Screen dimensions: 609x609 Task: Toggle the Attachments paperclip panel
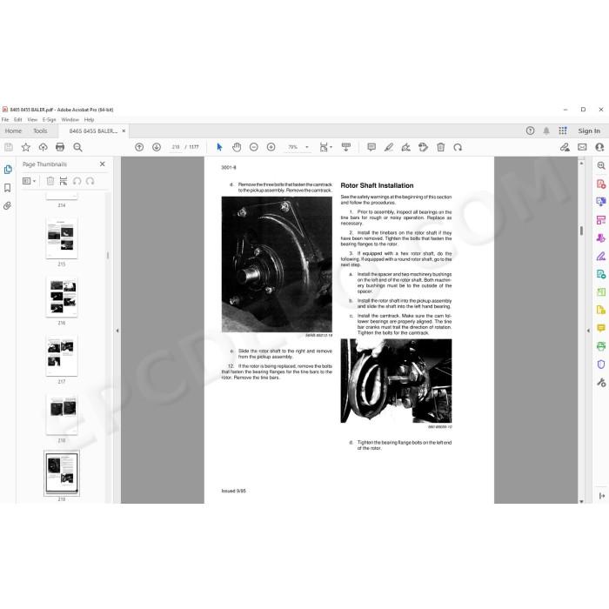pos(7,206)
